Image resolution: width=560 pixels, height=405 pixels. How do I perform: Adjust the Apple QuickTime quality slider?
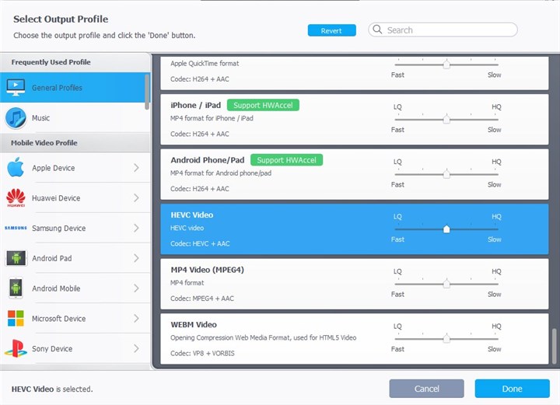446,65
